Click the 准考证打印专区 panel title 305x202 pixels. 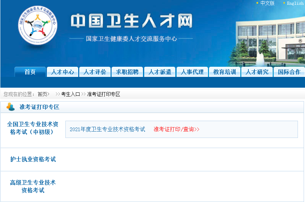[39, 107]
